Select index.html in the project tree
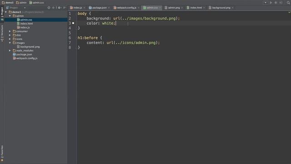 (25, 24)
